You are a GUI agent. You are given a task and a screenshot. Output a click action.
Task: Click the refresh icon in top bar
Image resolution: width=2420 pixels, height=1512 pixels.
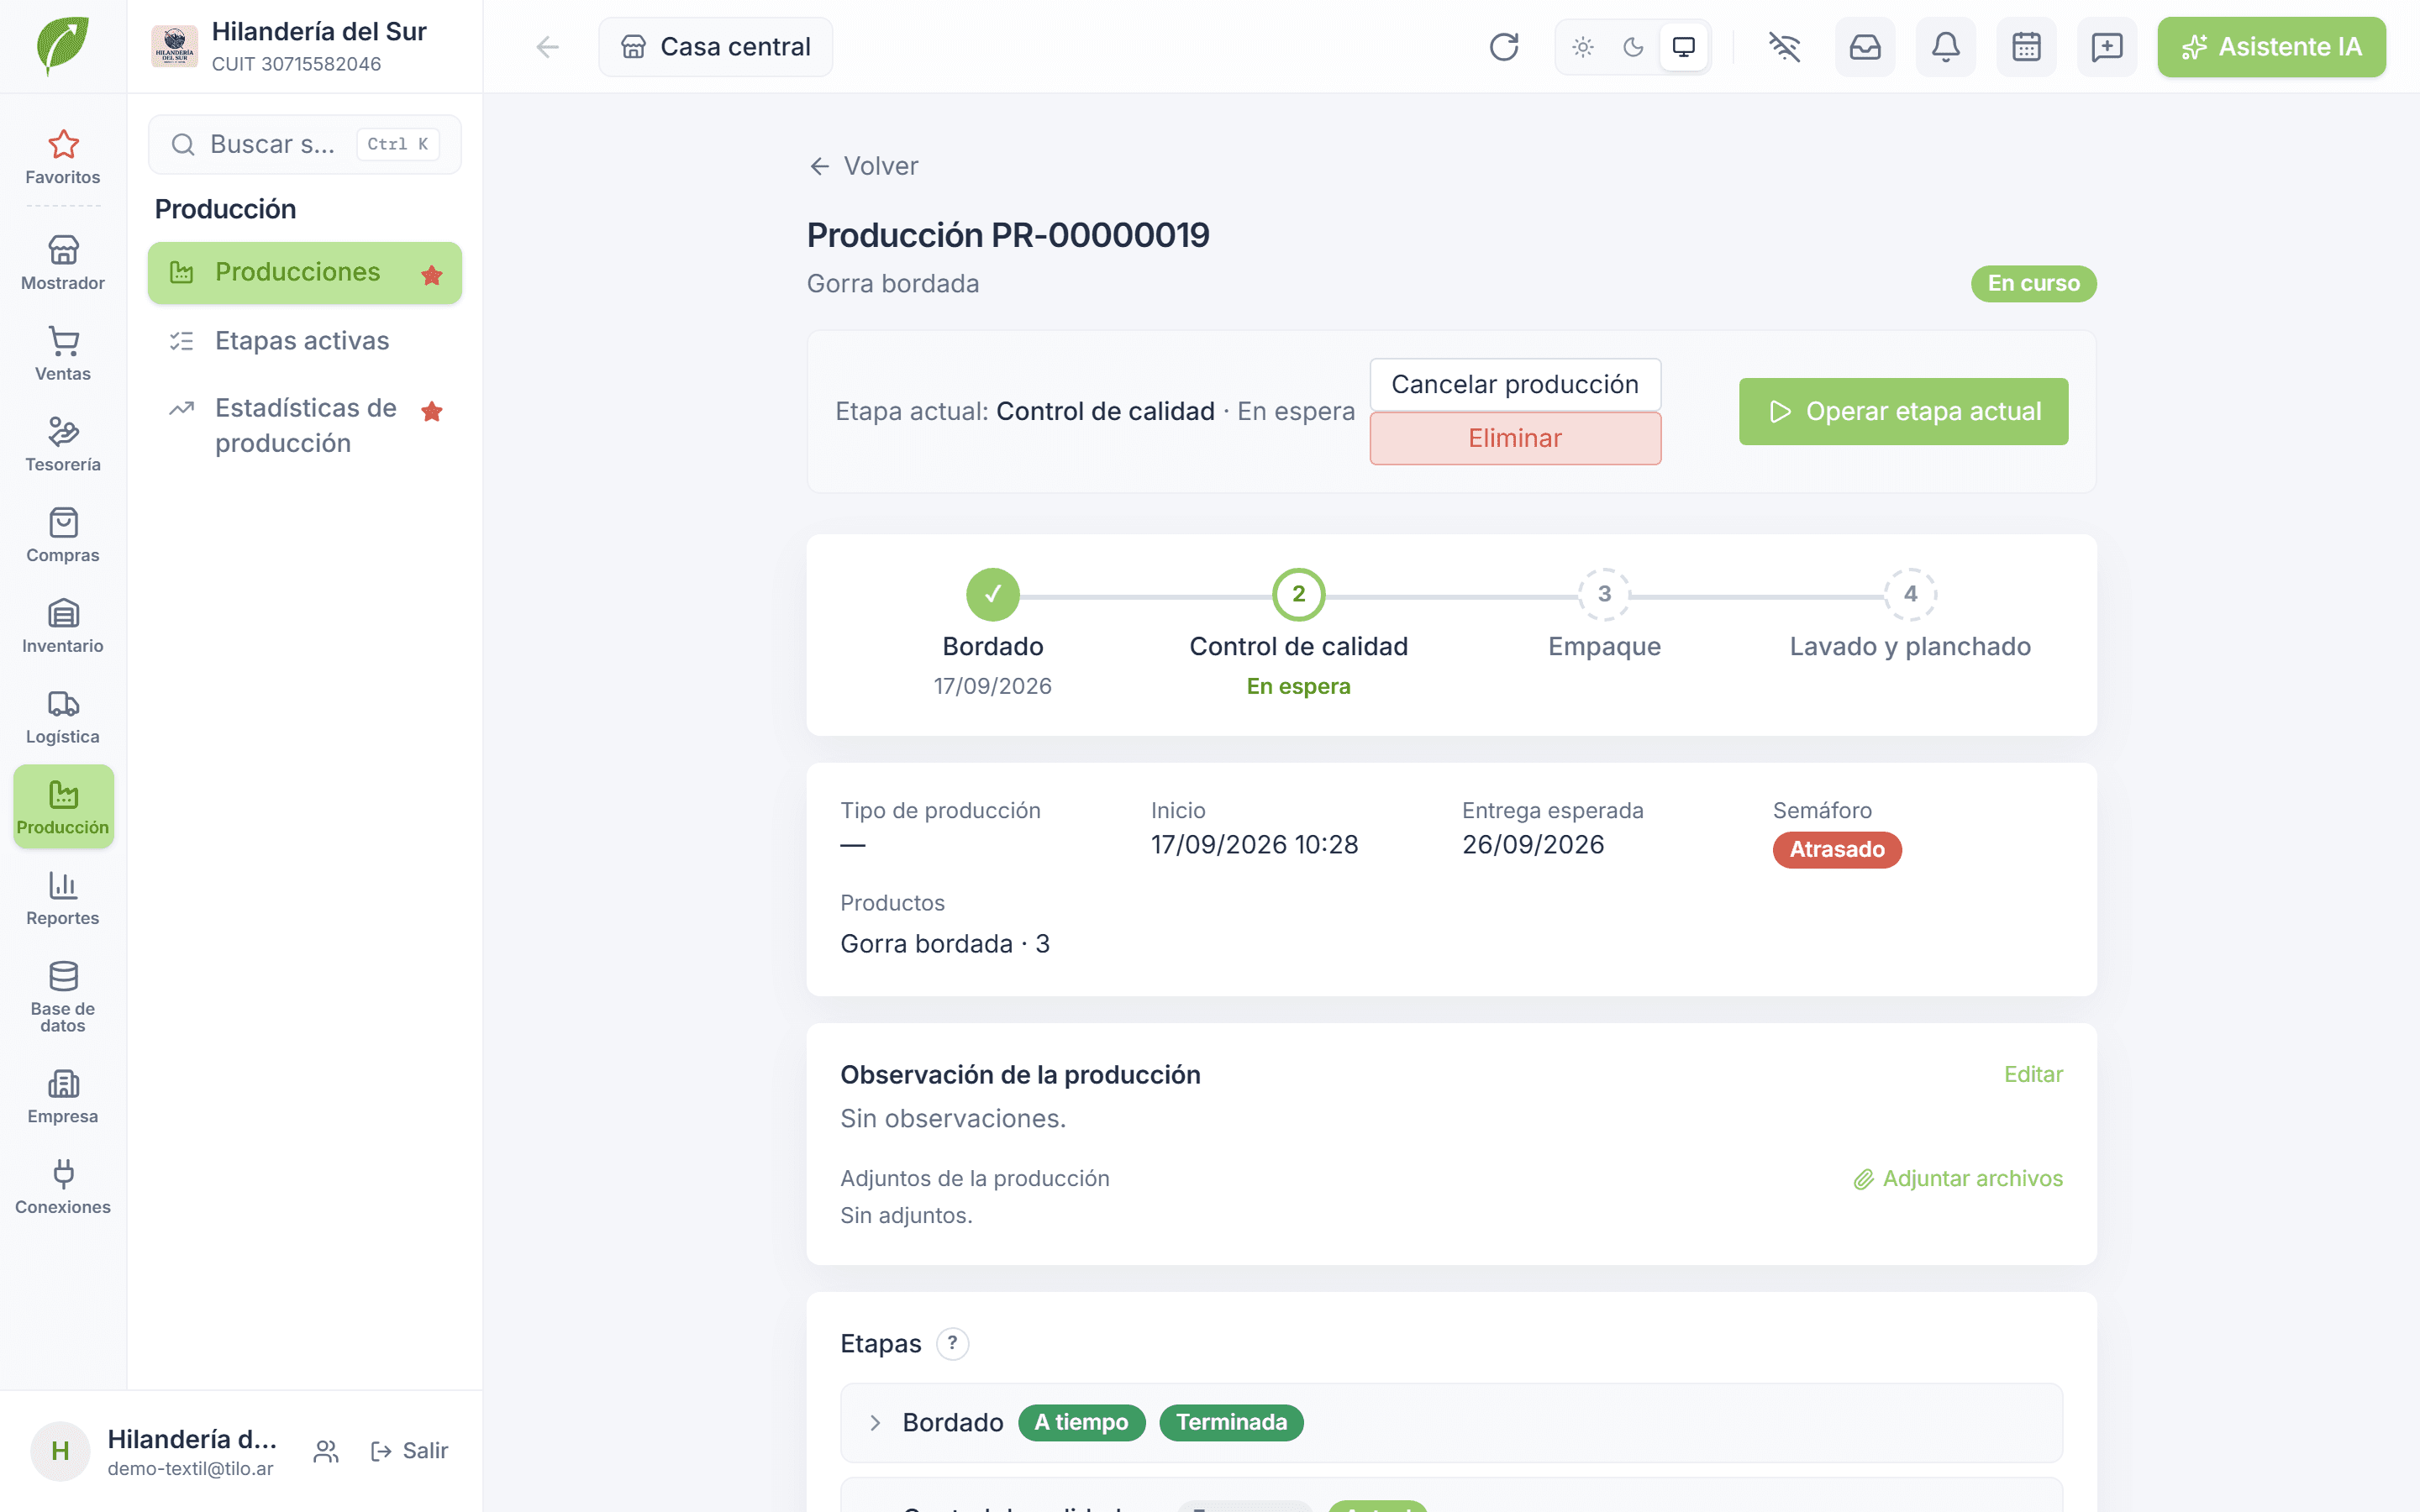(1504, 47)
